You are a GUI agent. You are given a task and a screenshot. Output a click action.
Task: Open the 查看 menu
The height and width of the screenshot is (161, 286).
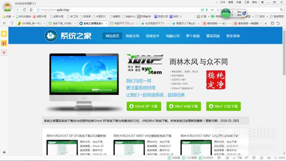(231, 2)
